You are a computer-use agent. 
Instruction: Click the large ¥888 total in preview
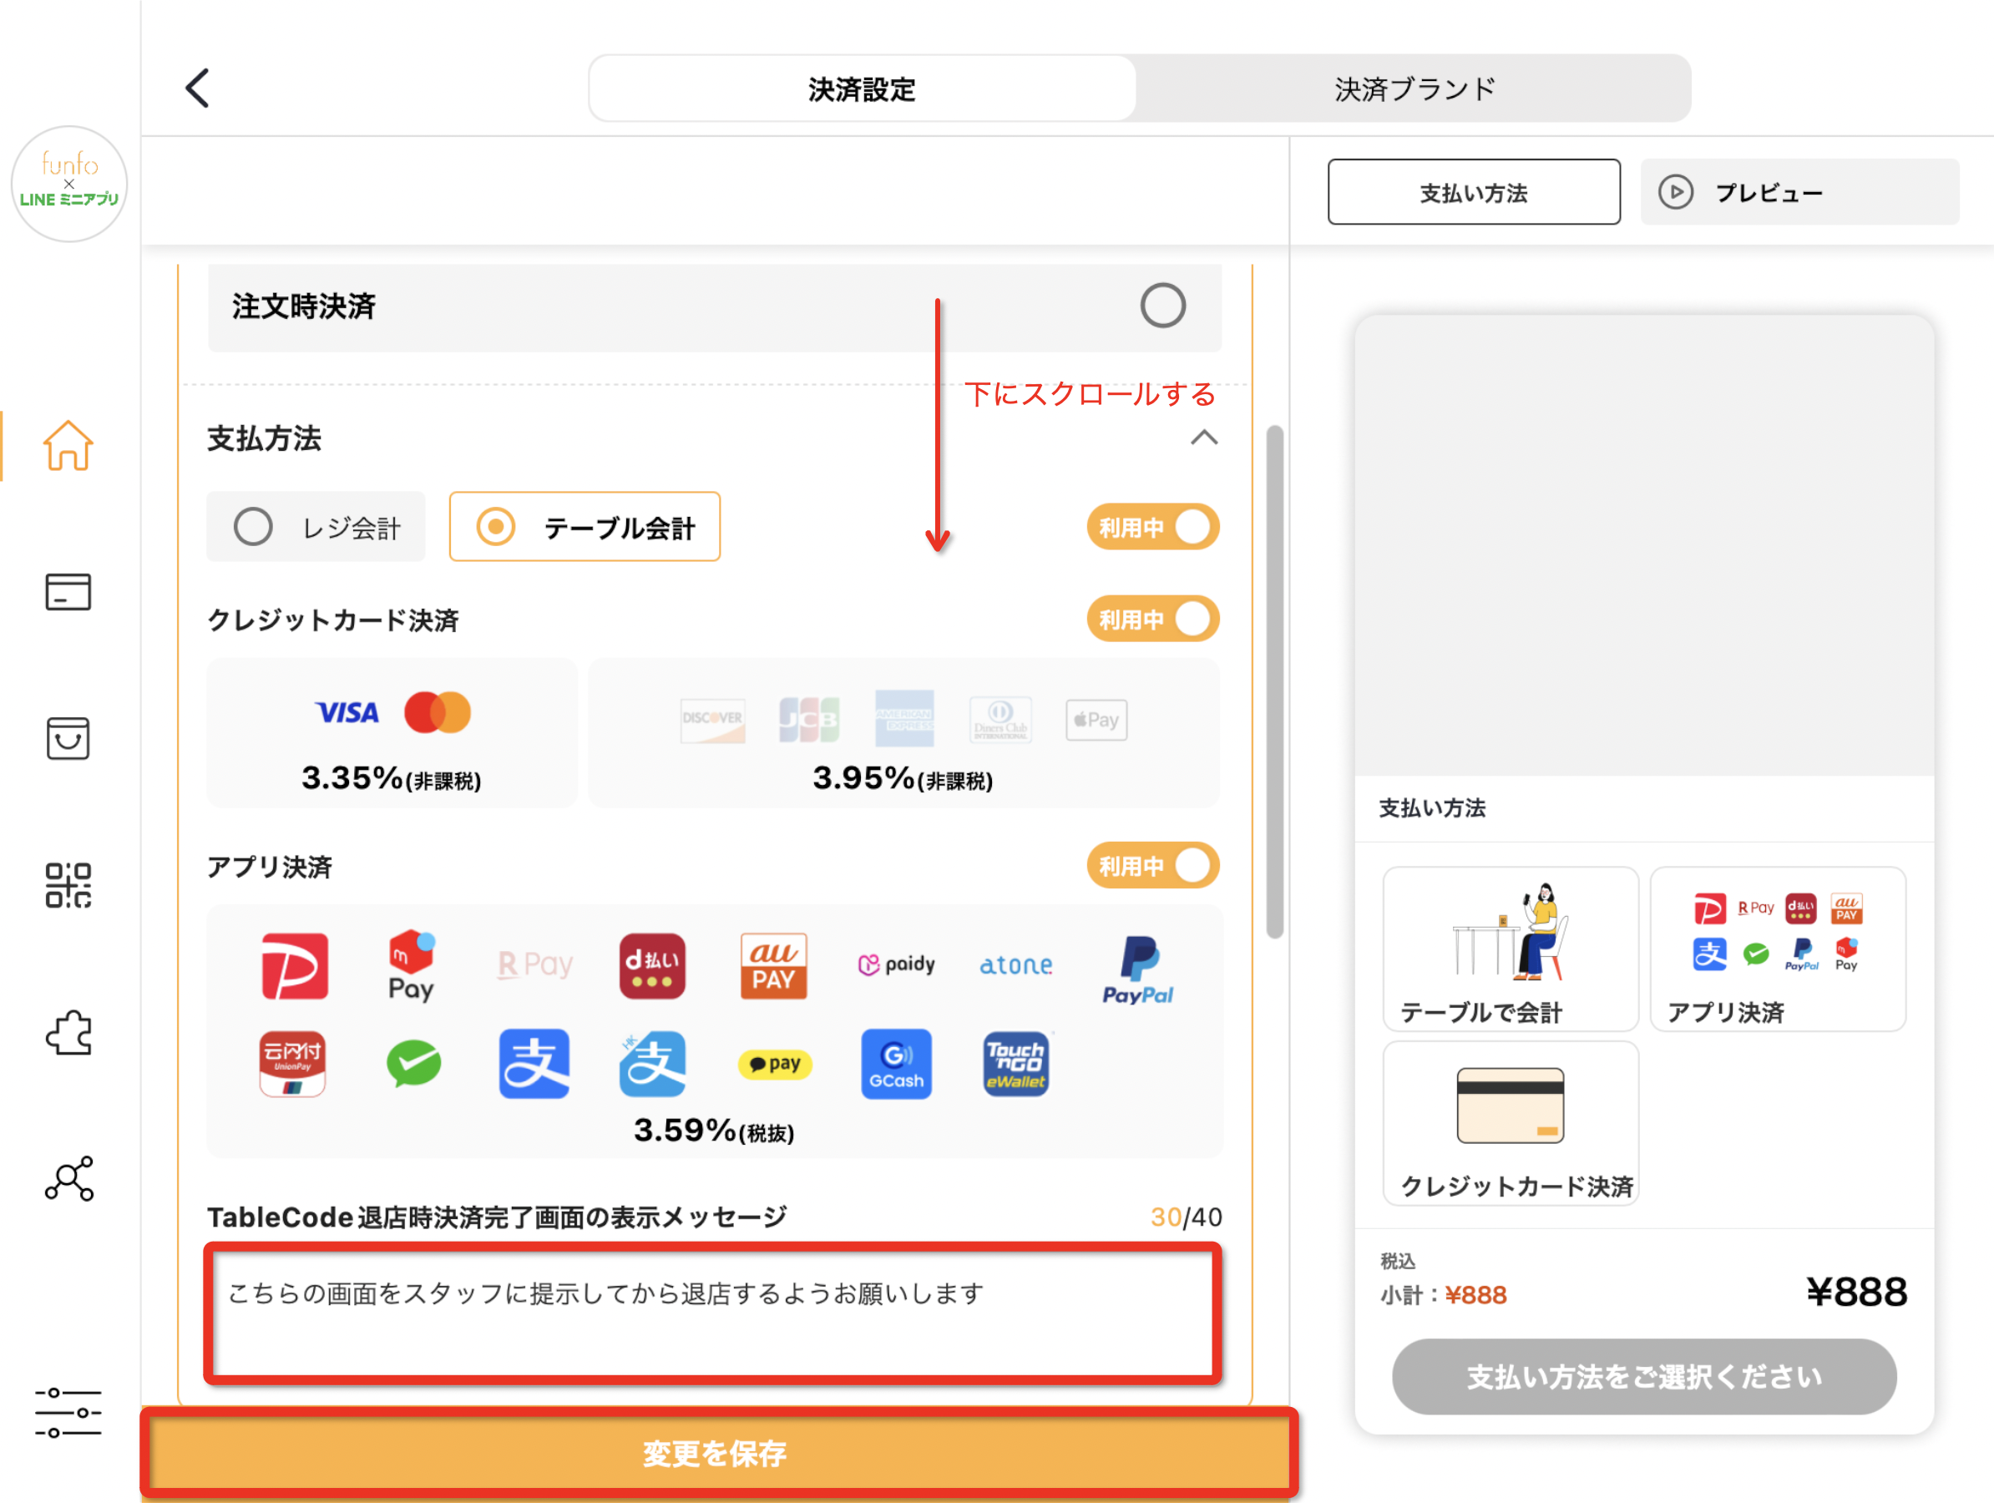tap(1857, 1292)
